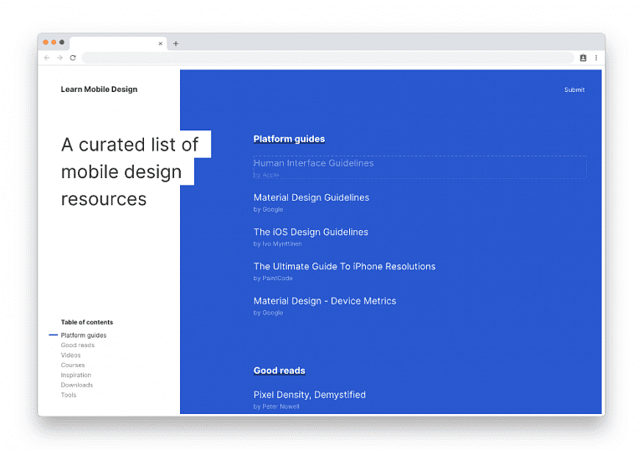
Task: Click the profile icon in the browser toolbar
Action: pos(583,58)
